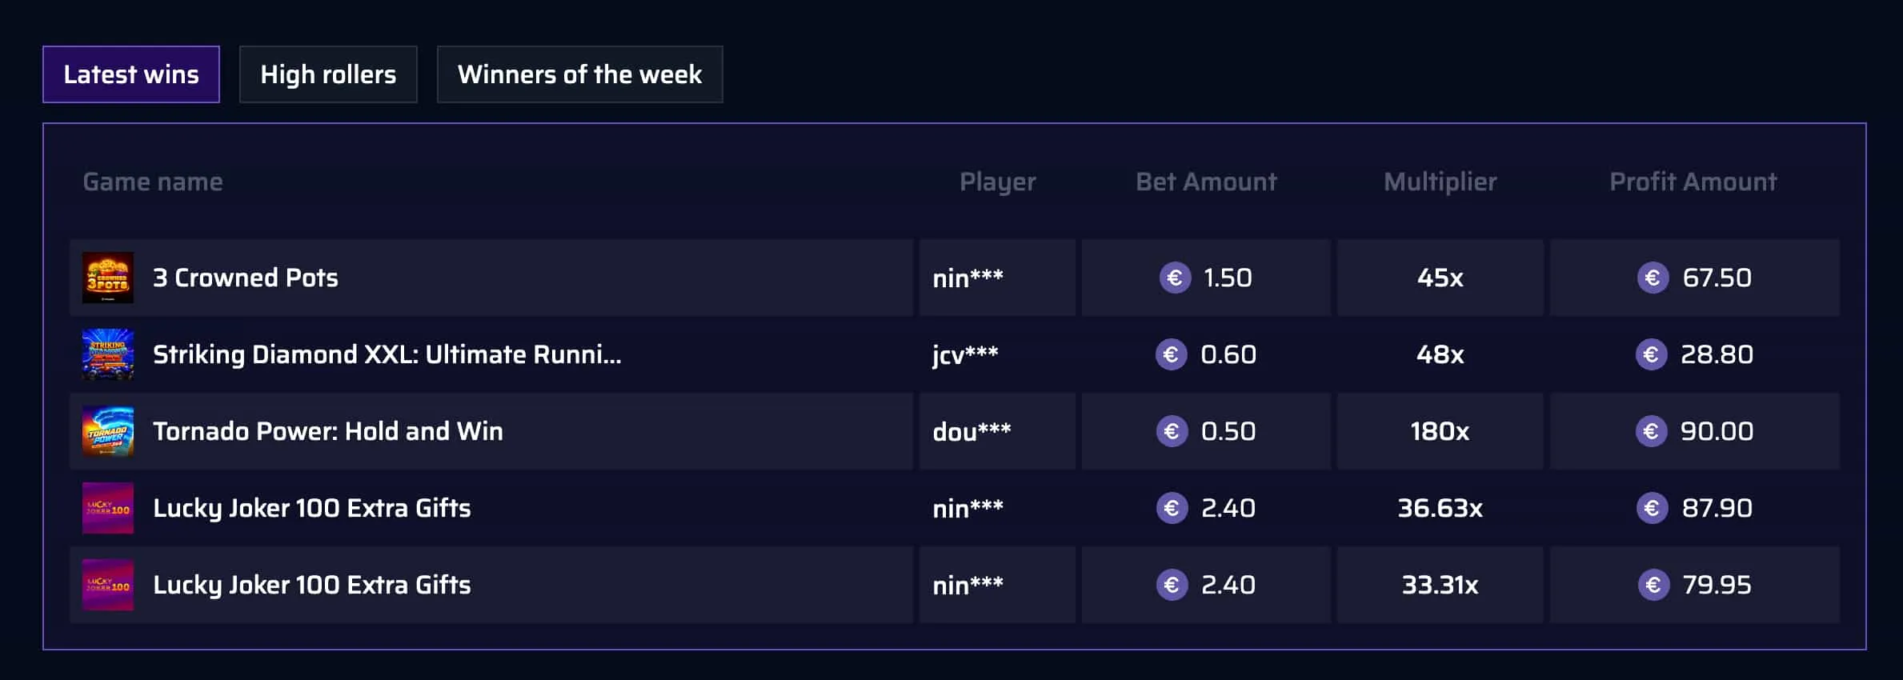This screenshot has height=680, width=1903.
Task: Click the euro icon beside 90.00 profit
Action: (1651, 431)
